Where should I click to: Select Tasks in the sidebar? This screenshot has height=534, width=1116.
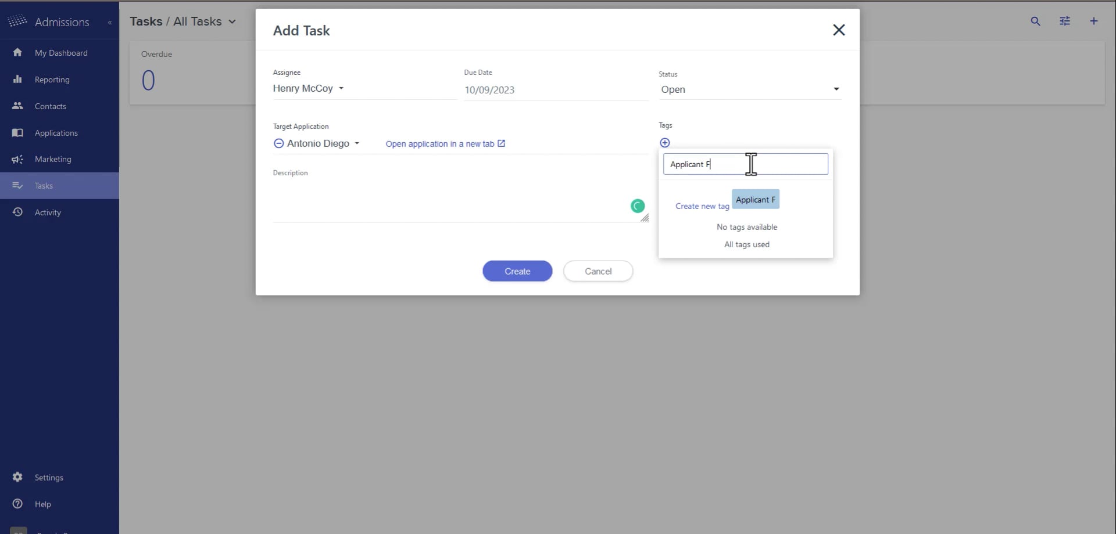18,185
